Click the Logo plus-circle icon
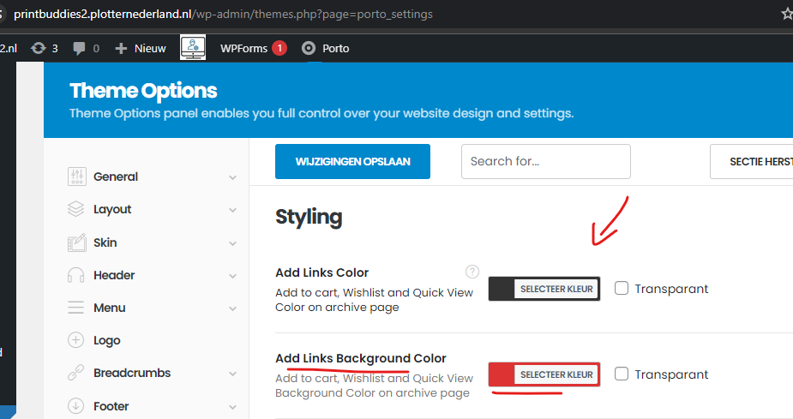The width and height of the screenshot is (793, 419). [x=75, y=340]
